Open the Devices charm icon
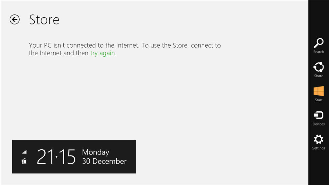This screenshot has width=329, height=185. click(x=318, y=115)
